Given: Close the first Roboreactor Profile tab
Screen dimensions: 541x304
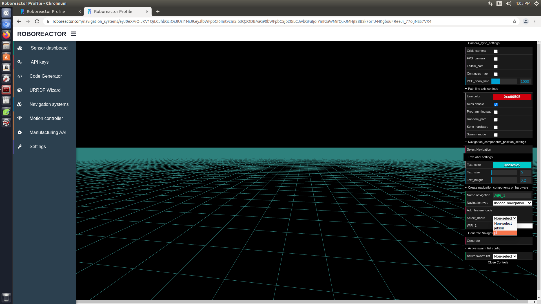Looking at the screenshot, I should click(80, 12).
